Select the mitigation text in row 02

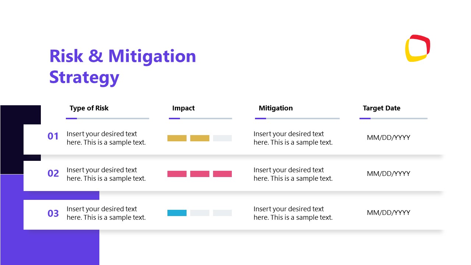pos(293,174)
